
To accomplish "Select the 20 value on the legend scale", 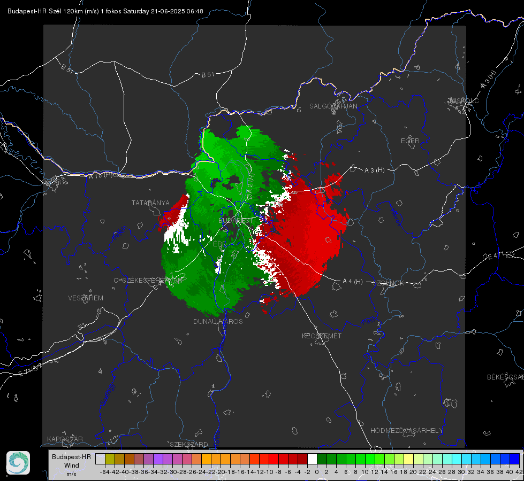I will [x=413, y=472].
